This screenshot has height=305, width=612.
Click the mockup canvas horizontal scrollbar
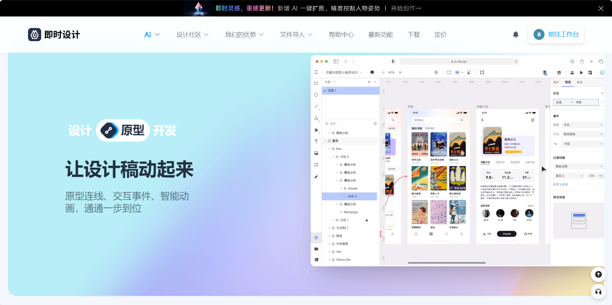(x=447, y=263)
